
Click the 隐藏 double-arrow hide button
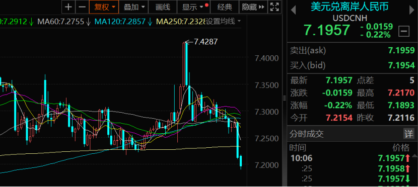point(253,7)
